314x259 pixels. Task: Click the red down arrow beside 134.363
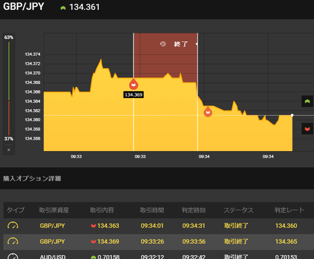pos(94,226)
